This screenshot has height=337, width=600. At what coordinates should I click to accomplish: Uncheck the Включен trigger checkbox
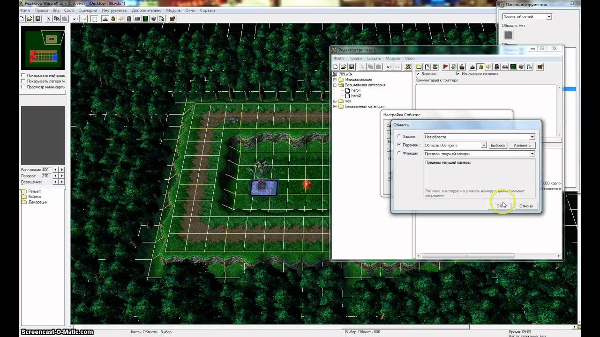(x=418, y=74)
